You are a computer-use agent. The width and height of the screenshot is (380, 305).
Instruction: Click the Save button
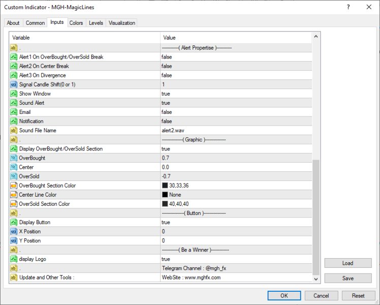click(348, 278)
